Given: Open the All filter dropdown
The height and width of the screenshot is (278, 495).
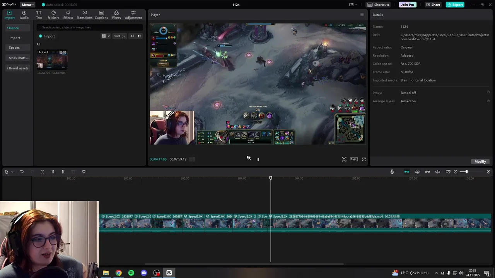Looking at the screenshot, I should (135, 36).
